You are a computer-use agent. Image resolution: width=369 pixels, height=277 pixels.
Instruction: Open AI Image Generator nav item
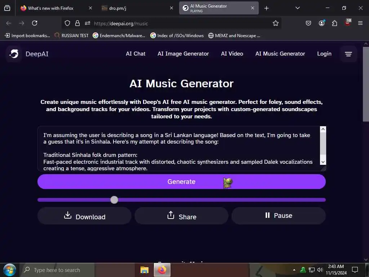pos(183,54)
